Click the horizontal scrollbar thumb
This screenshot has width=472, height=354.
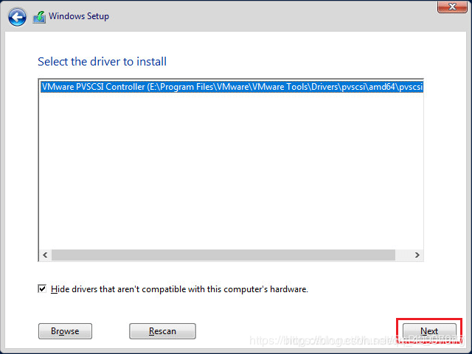point(221,255)
